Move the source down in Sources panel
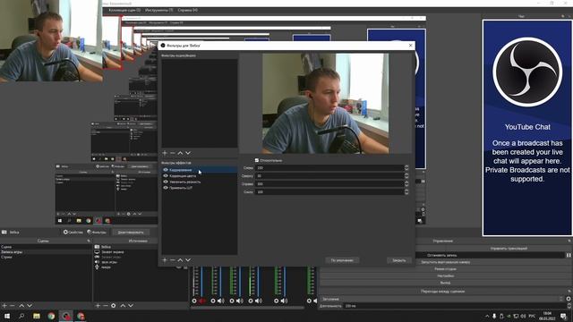 tap(131, 305)
